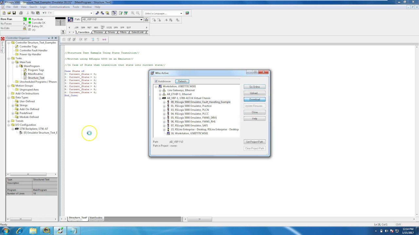Click the Undo arrow icon
This screenshot has height=235, width=419.
click(45, 13)
